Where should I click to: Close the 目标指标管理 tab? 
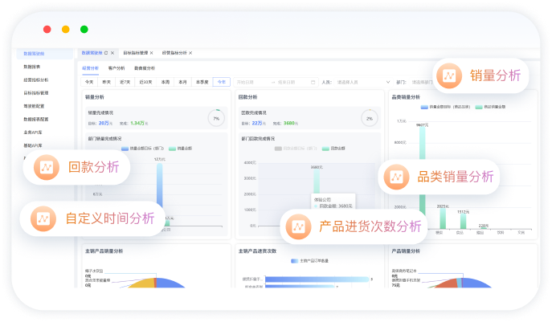(151, 53)
